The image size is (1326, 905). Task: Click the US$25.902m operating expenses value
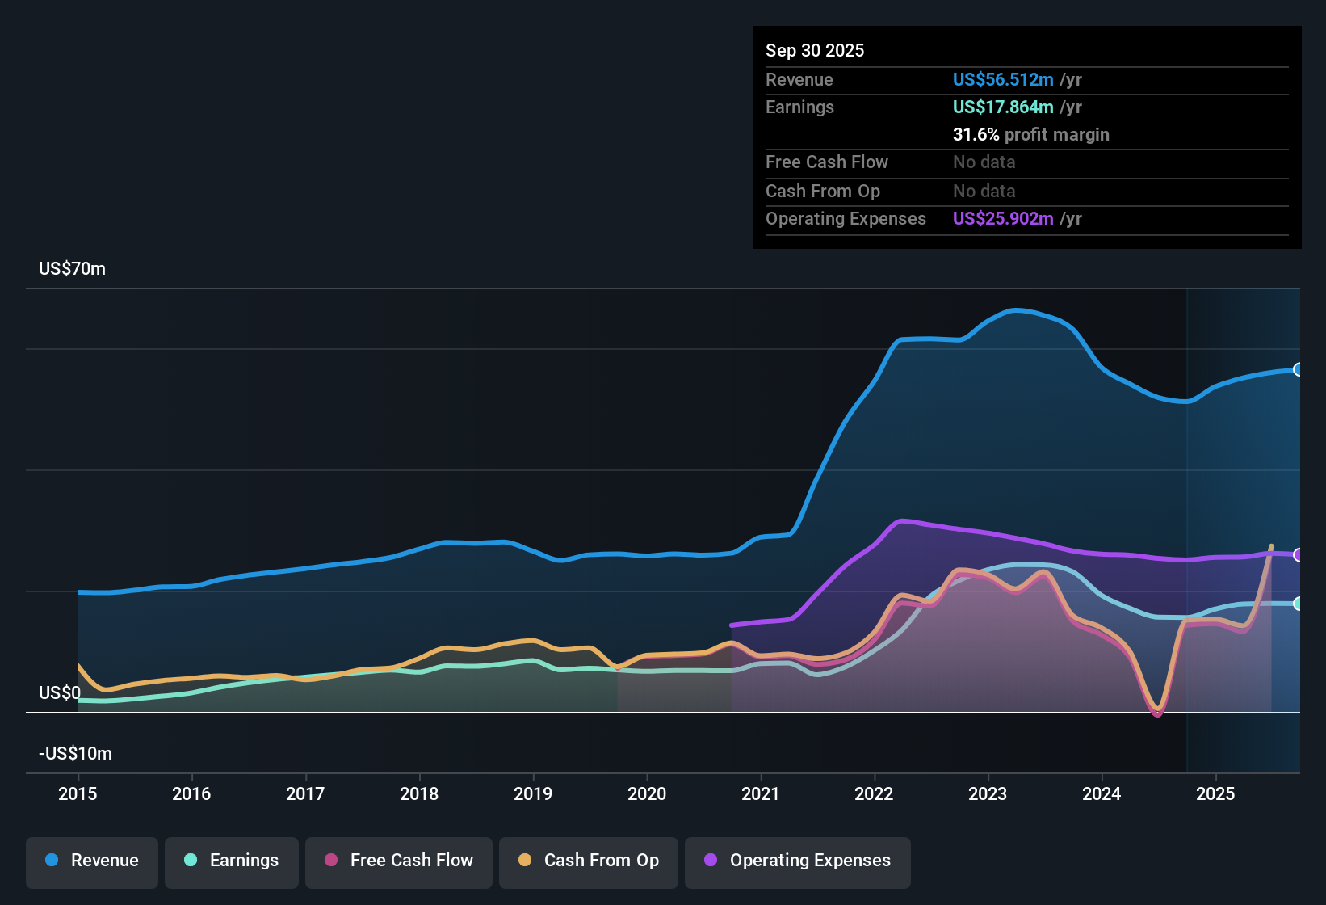click(x=1003, y=218)
